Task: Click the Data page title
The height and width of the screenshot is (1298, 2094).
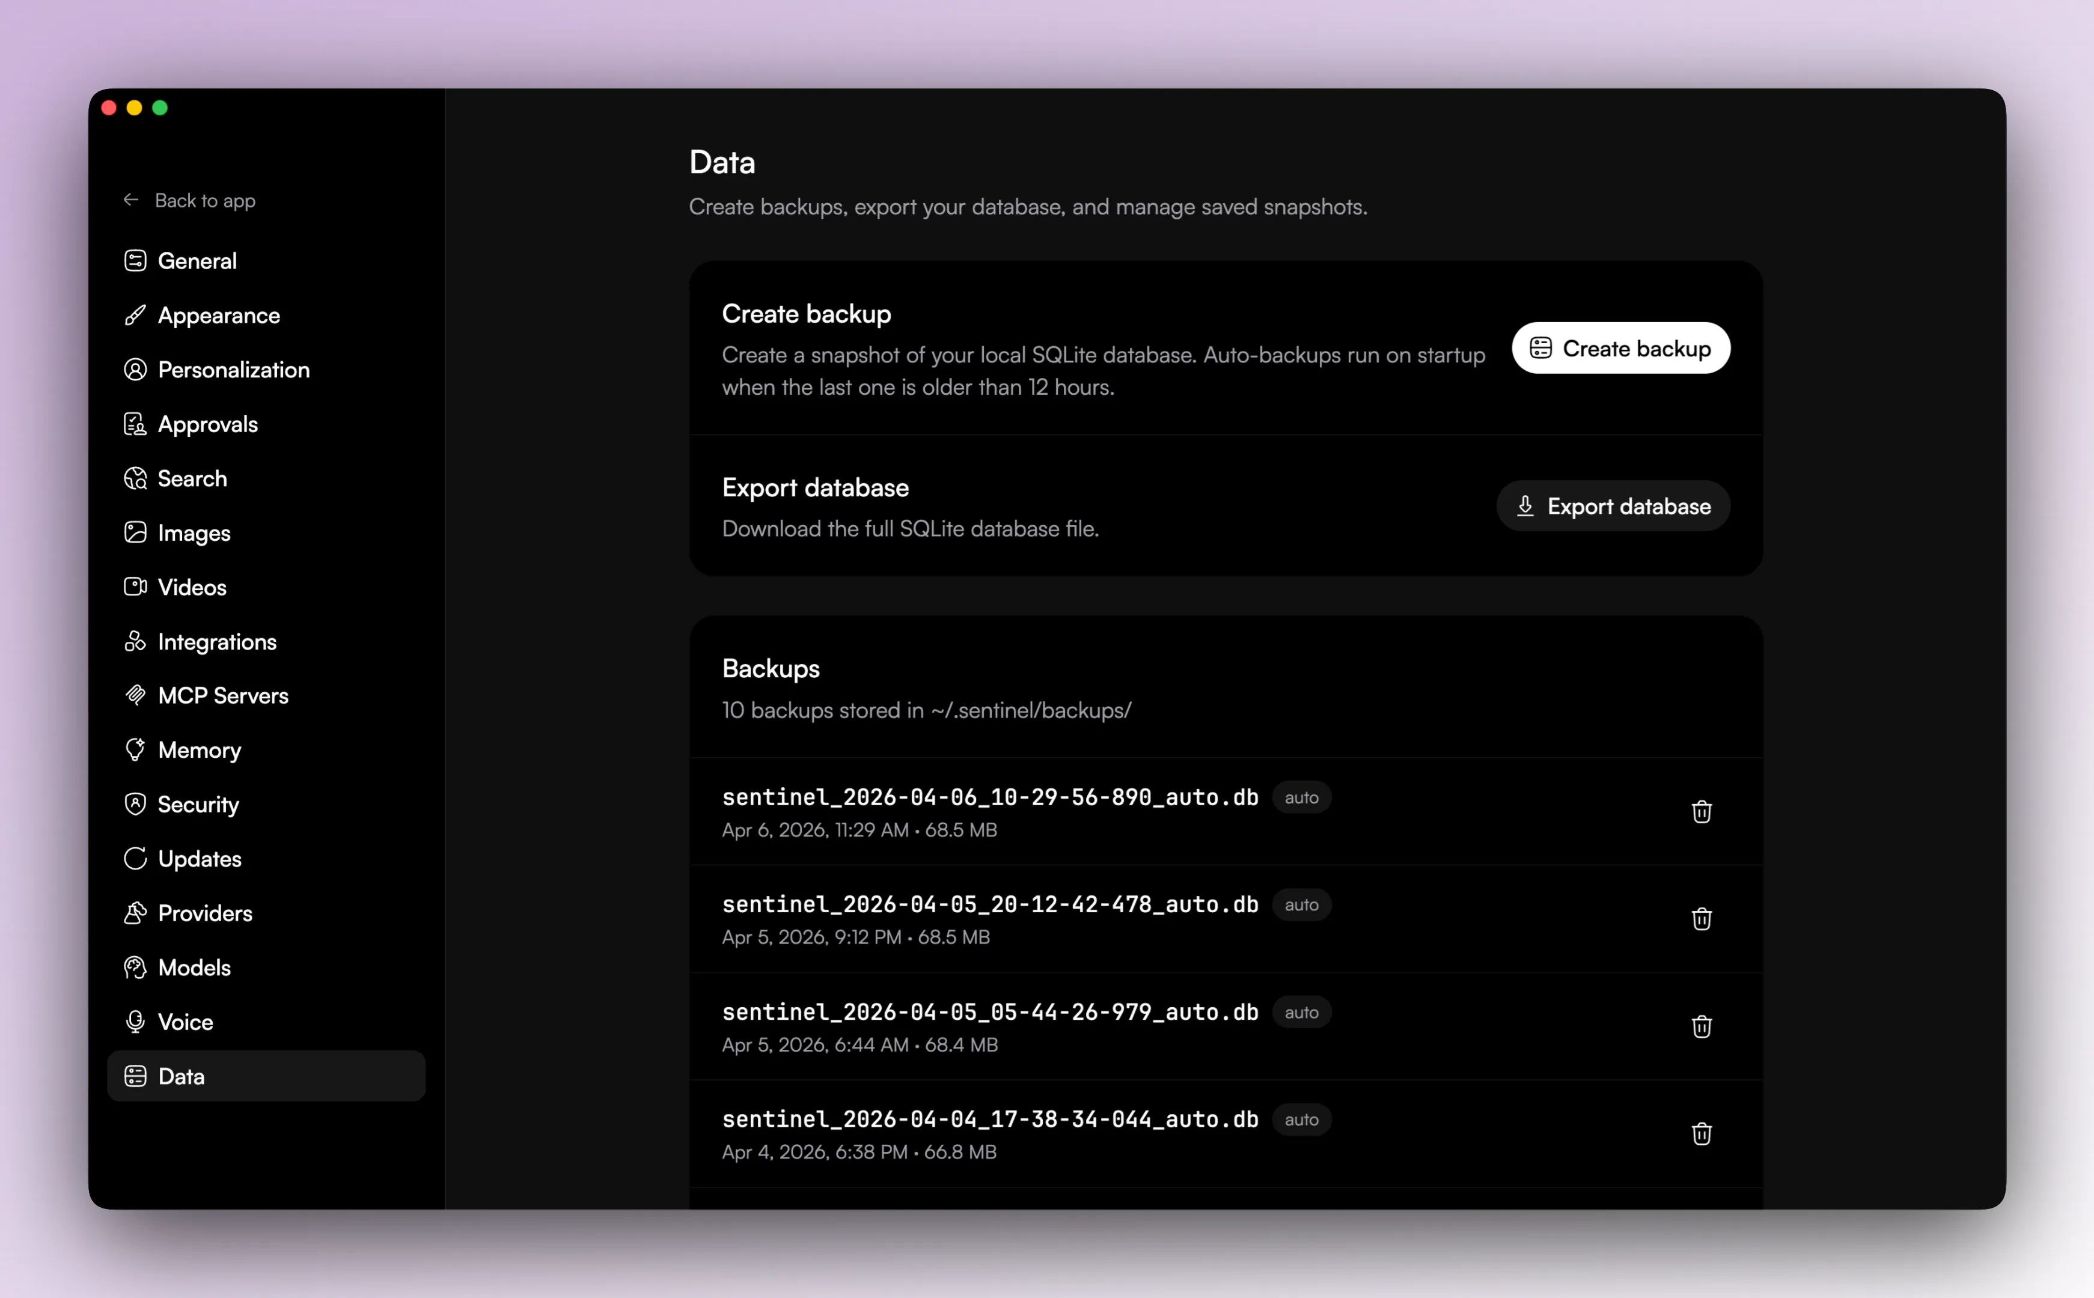Action: 722,162
